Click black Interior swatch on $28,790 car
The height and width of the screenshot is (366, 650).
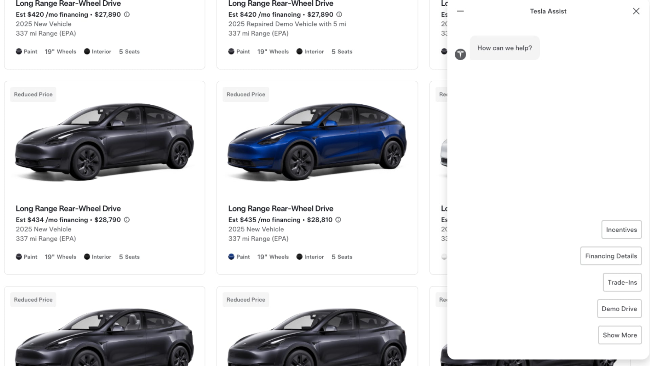pyautogui.click(x=87, y=257)
